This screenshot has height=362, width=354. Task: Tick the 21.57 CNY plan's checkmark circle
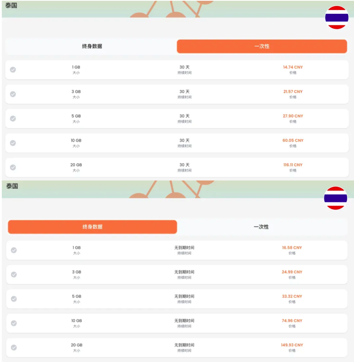(x=13, y=94)
